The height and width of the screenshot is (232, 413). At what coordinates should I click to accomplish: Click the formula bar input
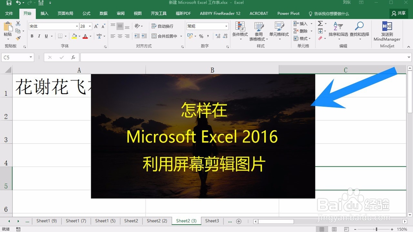click(243, 57)
